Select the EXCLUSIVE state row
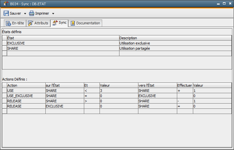Image resolution: width=234 pixels, height=150 pixels. [63, 43]
